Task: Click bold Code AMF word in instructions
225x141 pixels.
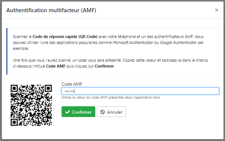Action: [56, 66]
